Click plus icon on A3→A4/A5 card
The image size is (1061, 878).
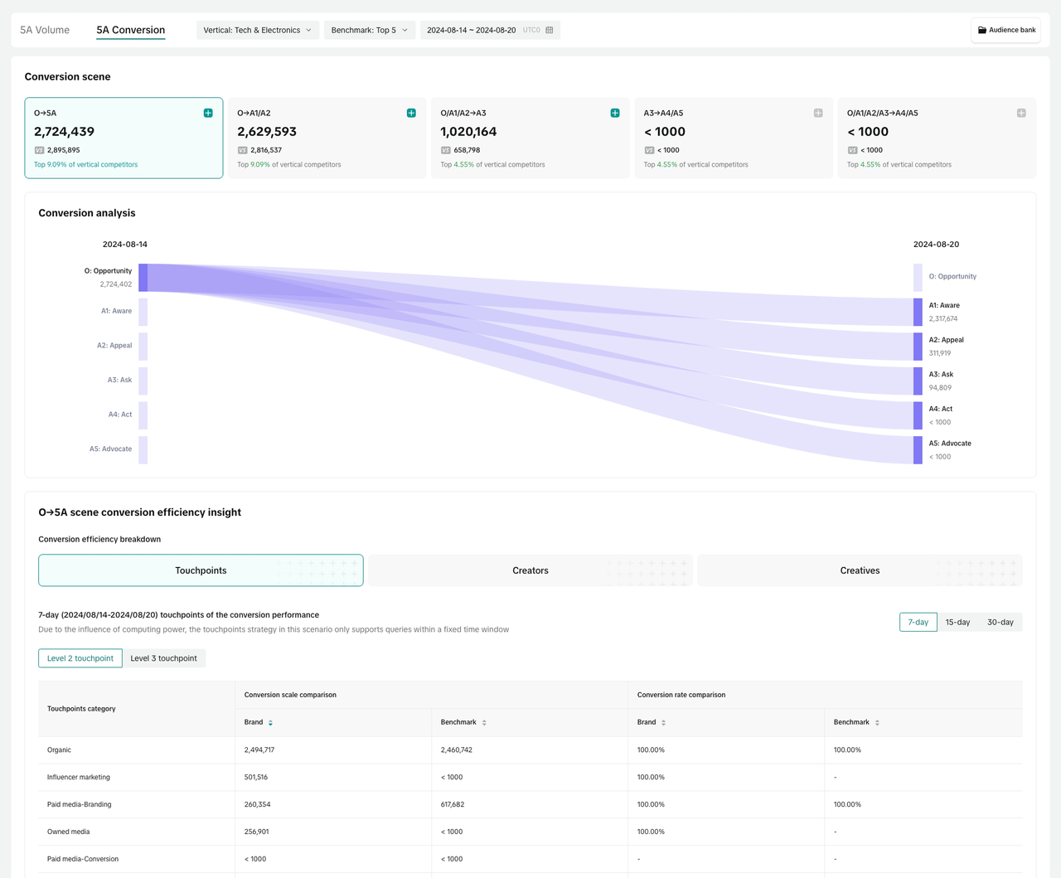[x=818, y=113]
